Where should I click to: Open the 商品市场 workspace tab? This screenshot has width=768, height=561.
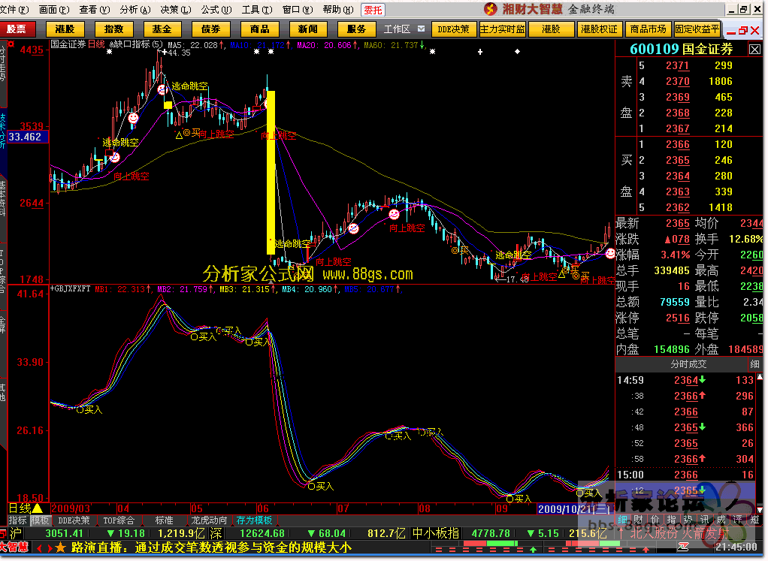648,29
